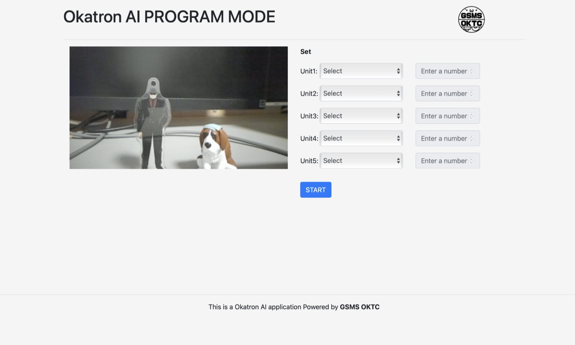This screenshot has height=345, width=575.
Task: Click the camera feed image with dog figurine
Action: click(x=178, y=108)
